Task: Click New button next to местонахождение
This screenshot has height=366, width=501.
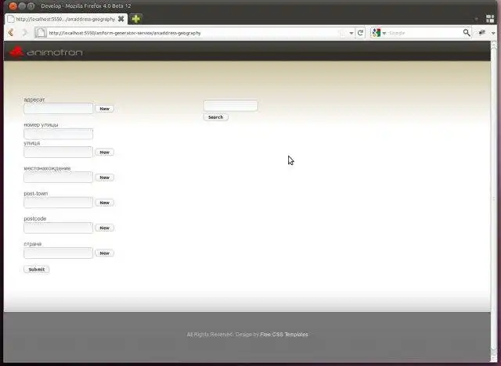Action: (104, 178)
